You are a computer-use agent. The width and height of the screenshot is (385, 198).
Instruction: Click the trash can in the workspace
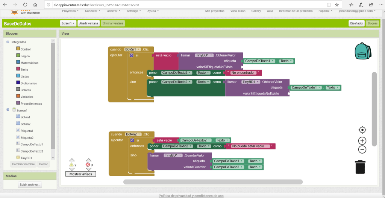coord(360,166)
